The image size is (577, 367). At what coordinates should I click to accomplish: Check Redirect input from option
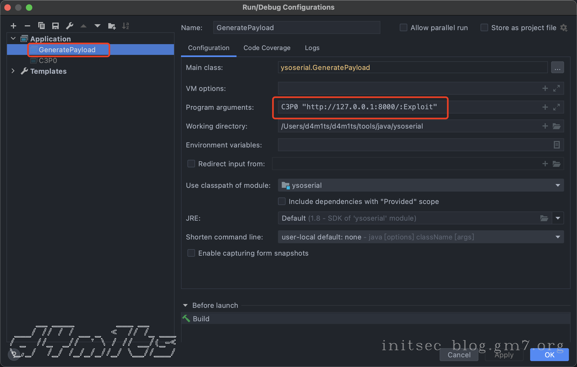tap(191, 164)
